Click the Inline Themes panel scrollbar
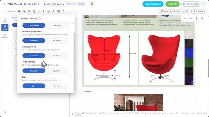 click(74, 61)
